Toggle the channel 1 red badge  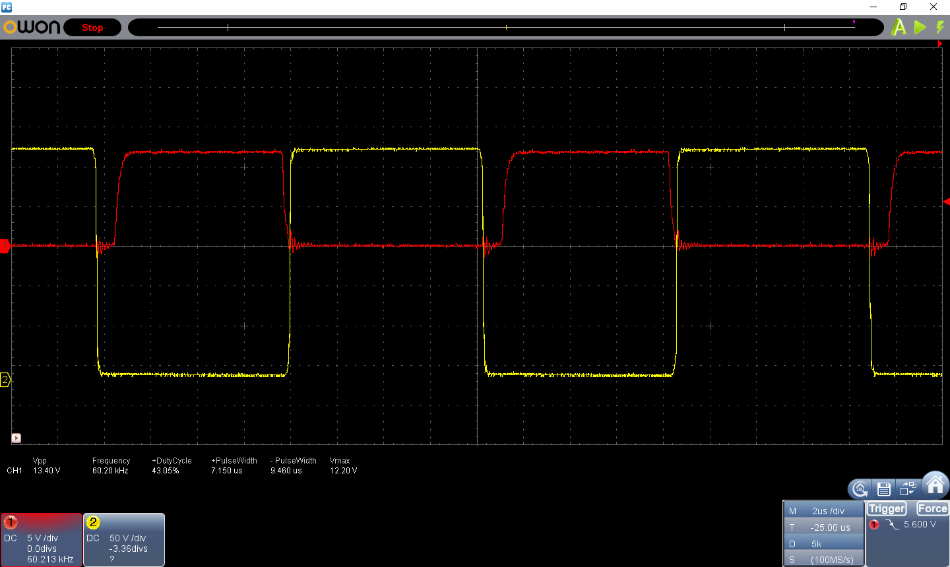coord(11,523)
